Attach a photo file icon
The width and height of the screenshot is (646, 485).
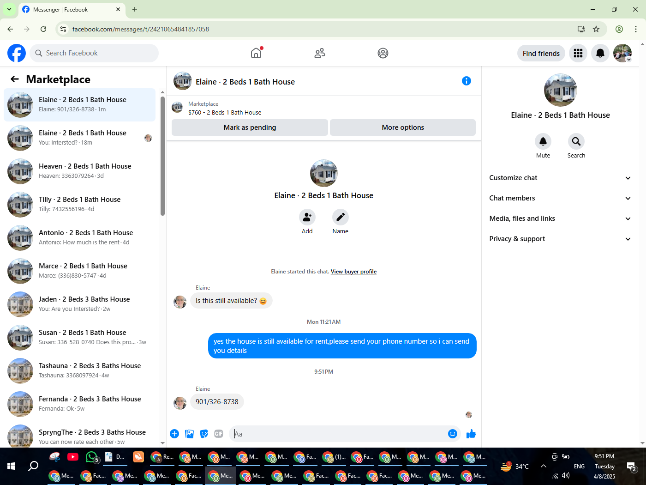(189, 434)
